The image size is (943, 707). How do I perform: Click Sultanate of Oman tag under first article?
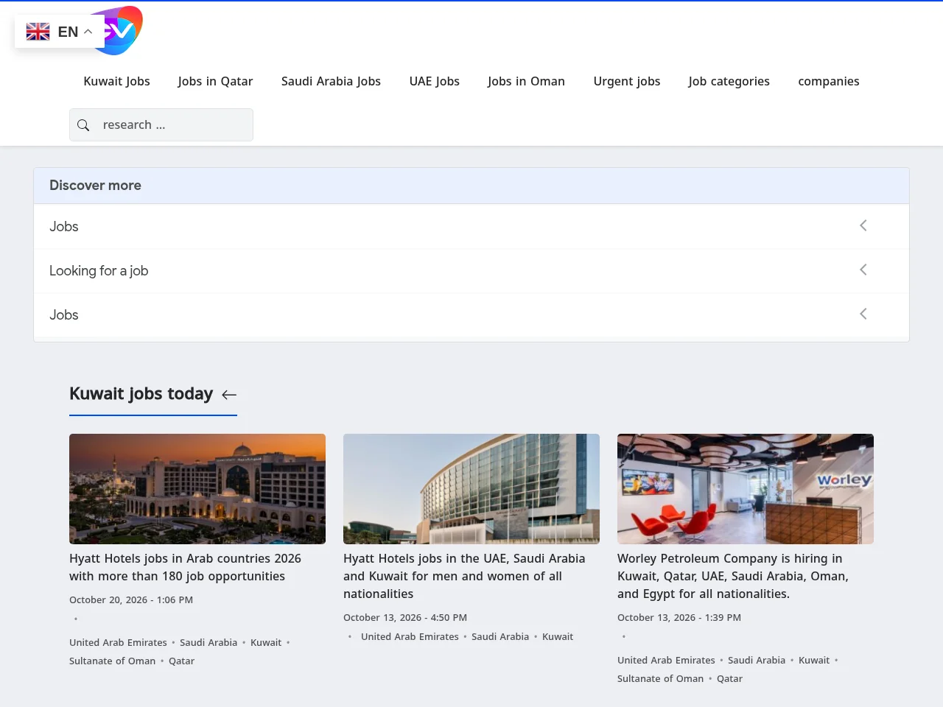pyautogui.click(x=112, y=661)
